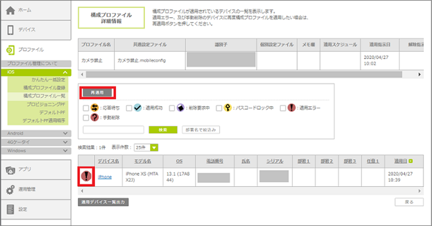Click the profile table horizontal scrollbar
432x226 pixels.
[244, 74]
